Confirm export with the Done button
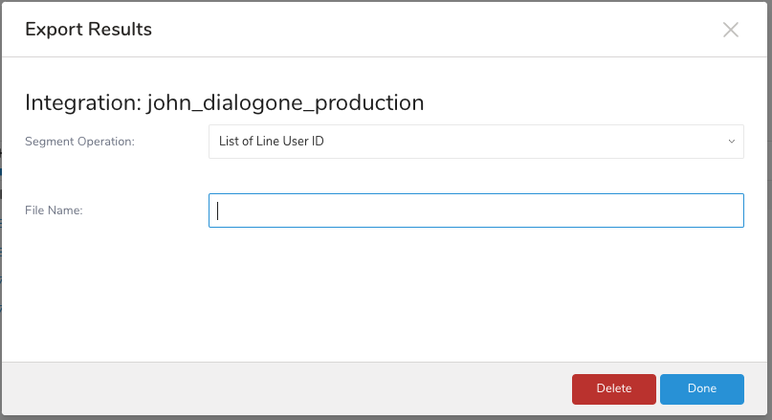The width and height of the screenshot is (772, 420). 701,388
